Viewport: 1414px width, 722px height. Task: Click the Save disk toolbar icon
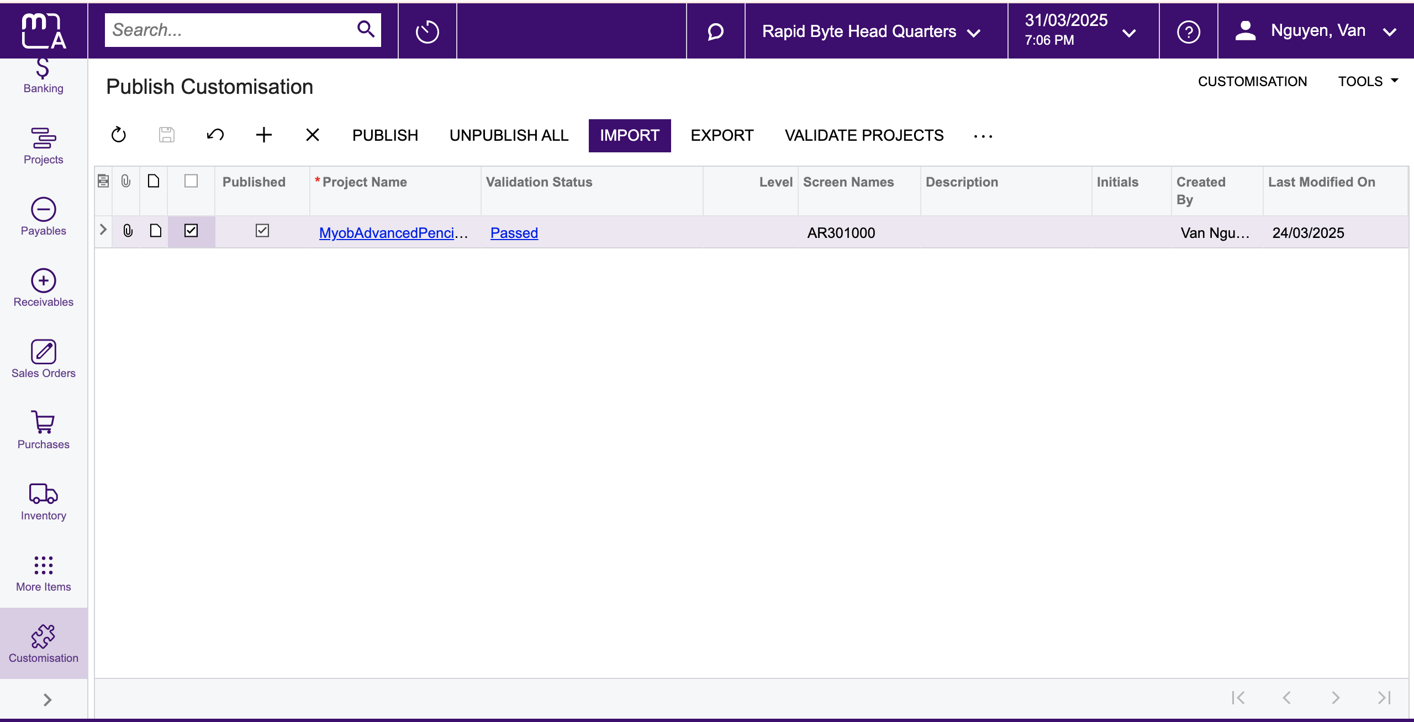point(167,135)
